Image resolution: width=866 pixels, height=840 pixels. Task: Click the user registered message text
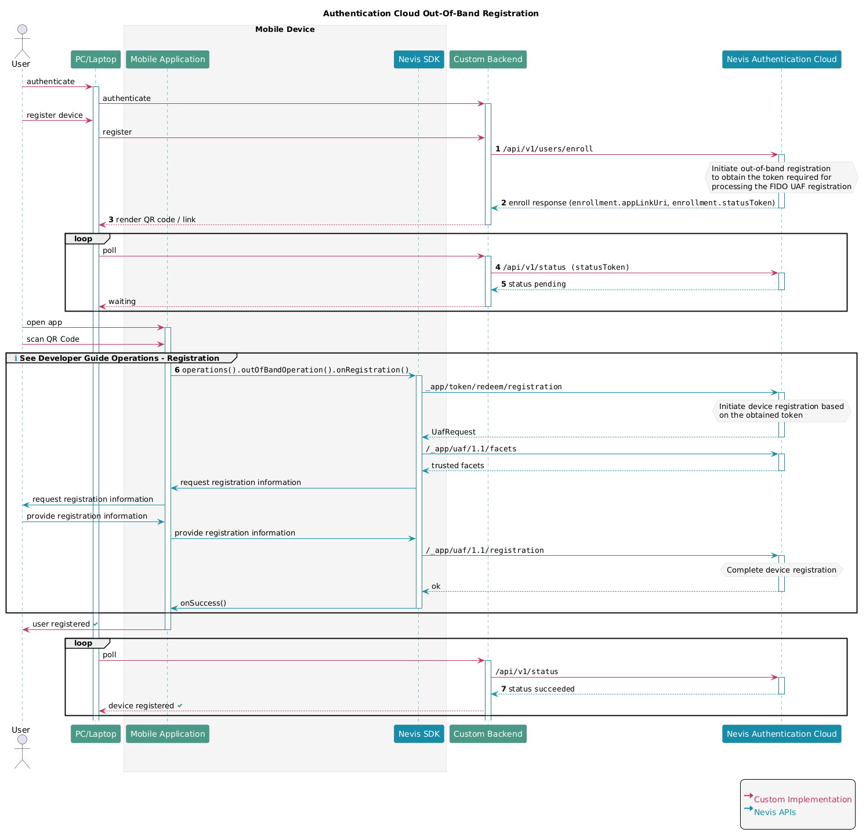[61, 624]
